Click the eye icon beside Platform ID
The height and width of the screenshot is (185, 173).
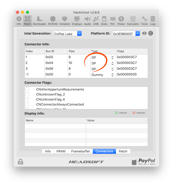144,33
